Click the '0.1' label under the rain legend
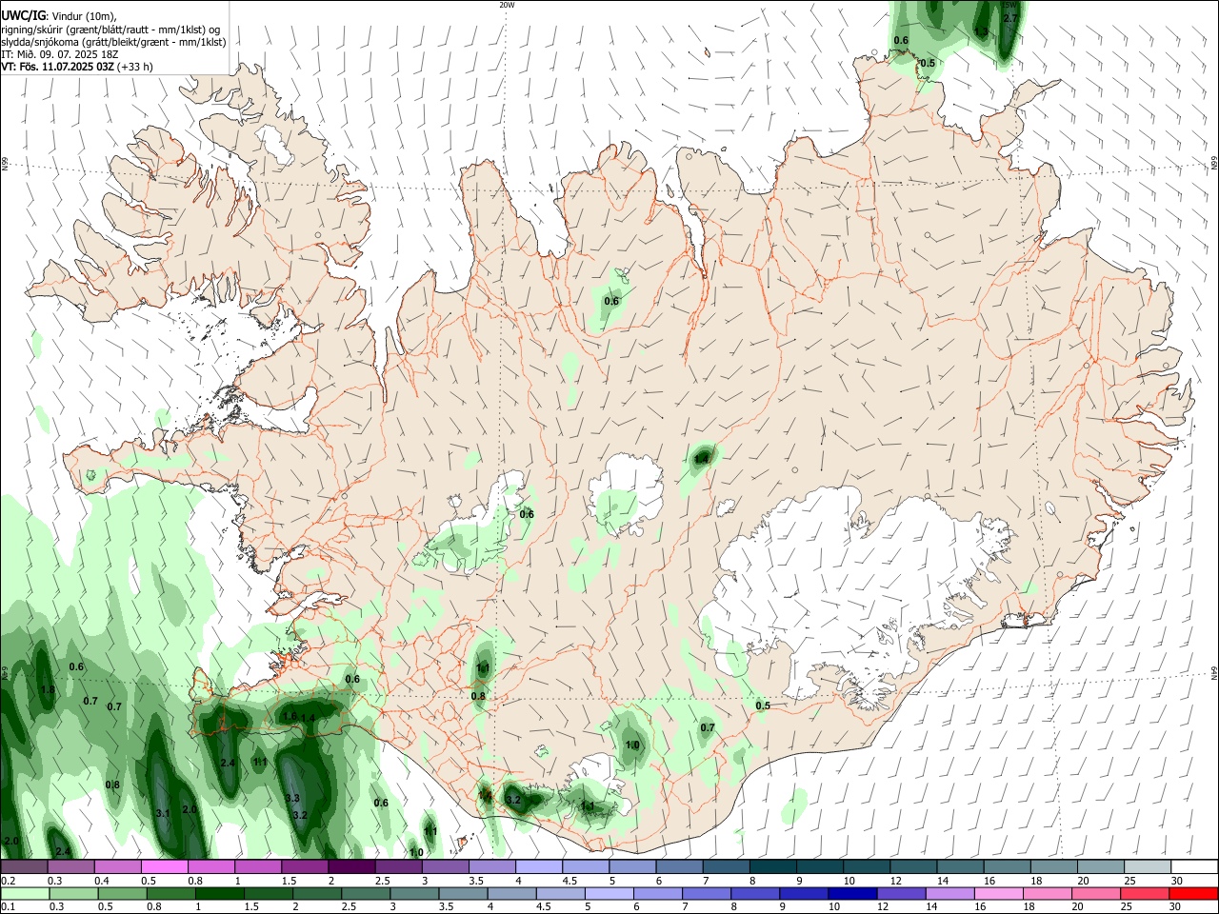 pos(9,906)
